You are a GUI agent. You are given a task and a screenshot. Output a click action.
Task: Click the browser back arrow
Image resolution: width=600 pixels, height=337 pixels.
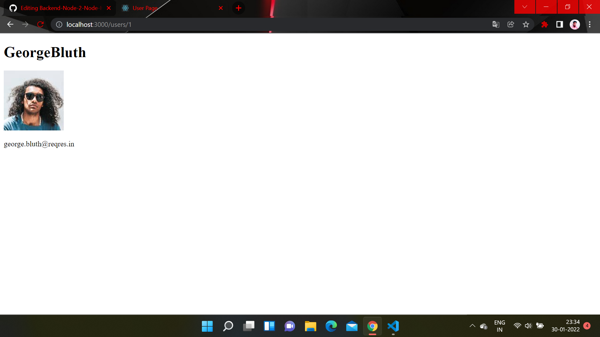tap(10, 24)
